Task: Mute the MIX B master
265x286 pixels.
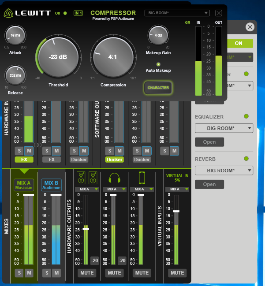Action: tap(56, 273)
